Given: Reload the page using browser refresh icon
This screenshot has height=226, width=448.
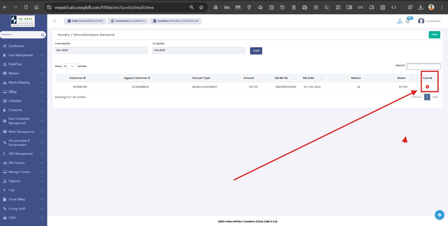Looking at the screenshot, I should point(26,7).
